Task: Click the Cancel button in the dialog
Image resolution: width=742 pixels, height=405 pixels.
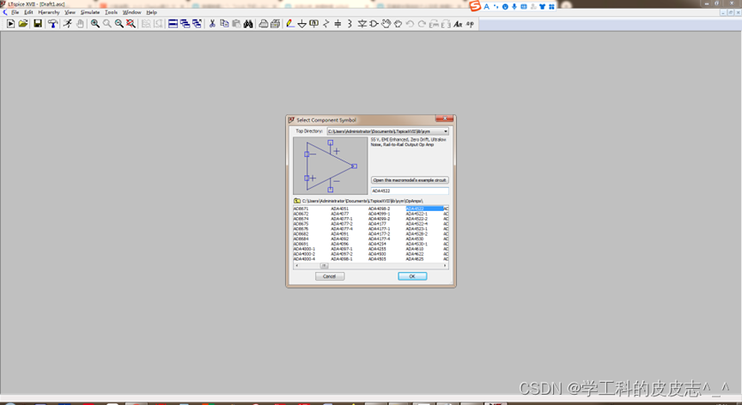Action: click(x=330, y=276)
